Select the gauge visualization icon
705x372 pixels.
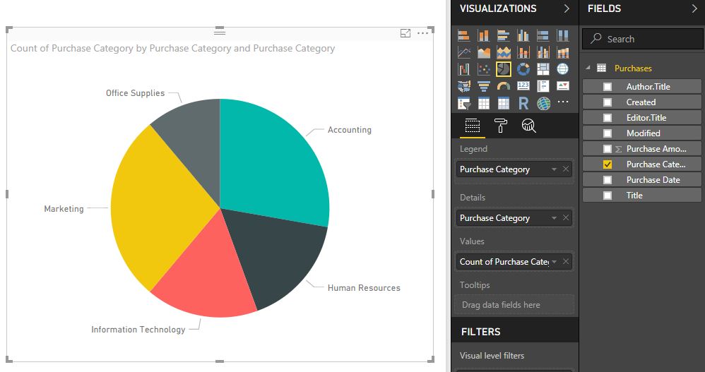pyautogui.click(x=504, y=87)
